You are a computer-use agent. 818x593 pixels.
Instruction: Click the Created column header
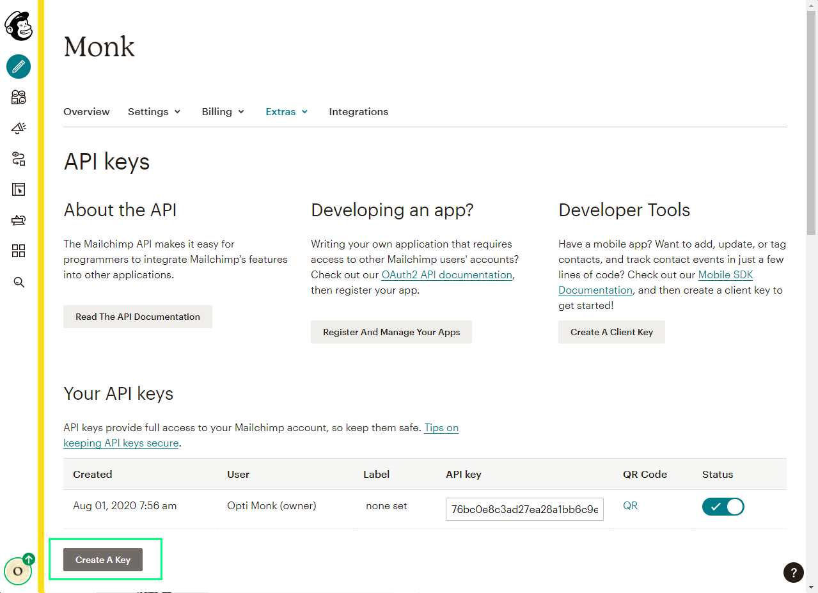(x=93, y=474)
